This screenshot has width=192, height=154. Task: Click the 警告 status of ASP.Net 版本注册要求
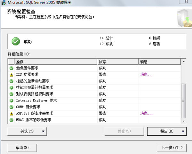[103, 113]
